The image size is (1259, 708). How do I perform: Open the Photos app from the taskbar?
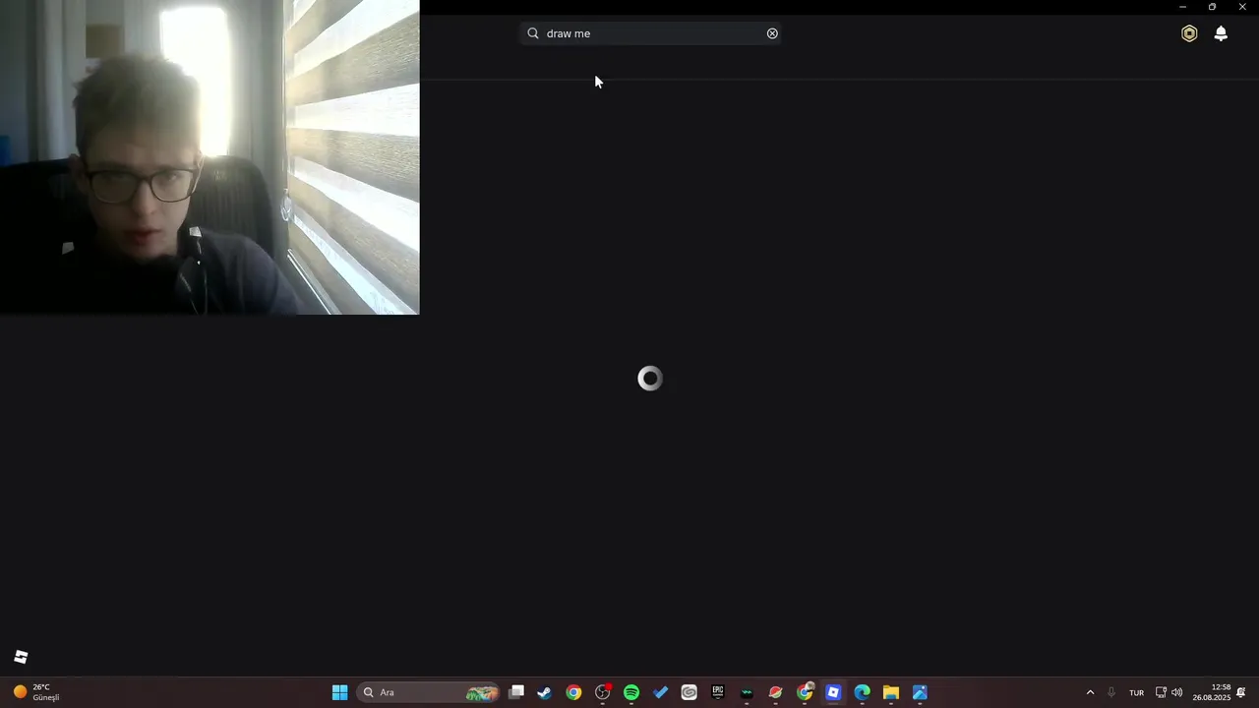click(x=920, y=692)
